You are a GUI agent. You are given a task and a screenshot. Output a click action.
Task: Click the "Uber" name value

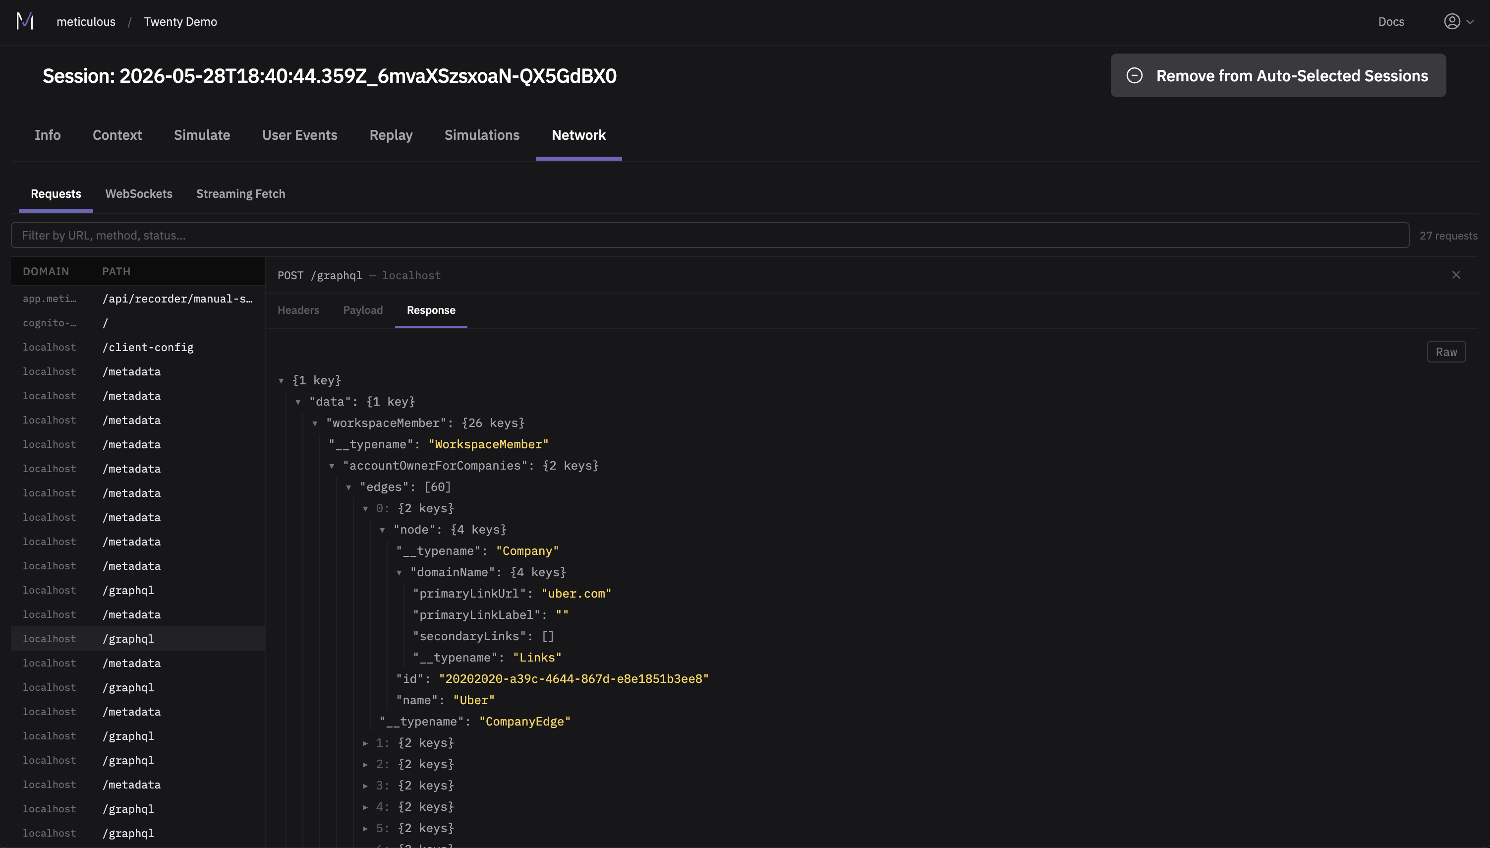[474, 700]
